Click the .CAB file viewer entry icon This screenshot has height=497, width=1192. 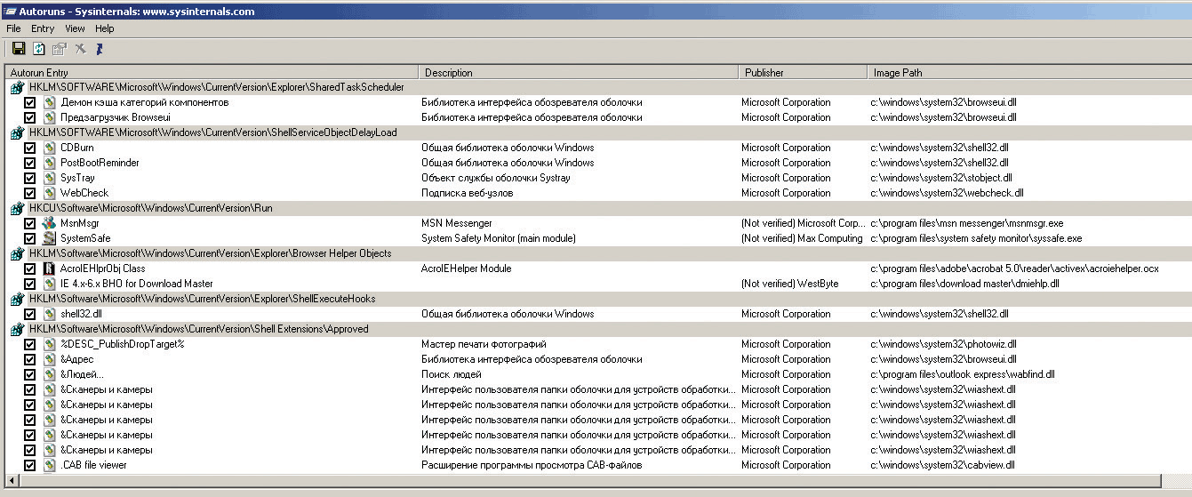(50, 465)
